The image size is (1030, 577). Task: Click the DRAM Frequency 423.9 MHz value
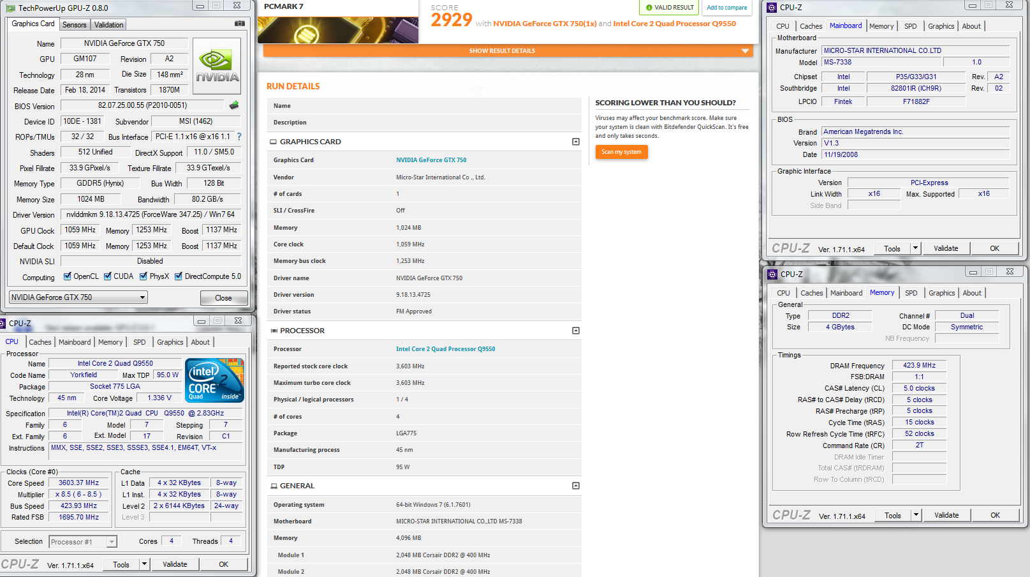coord(919,366)
